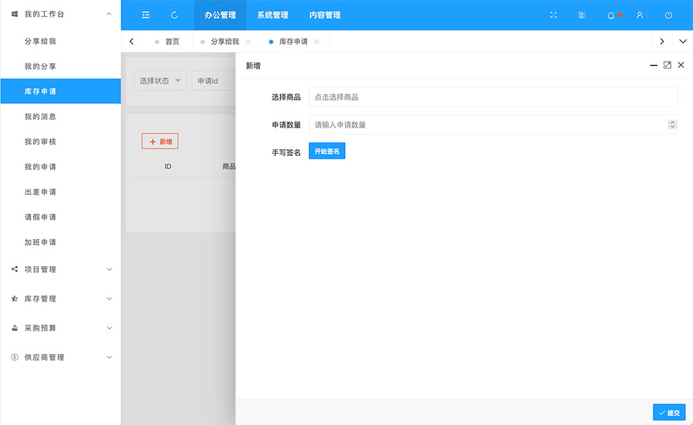Click the 申请id search field
Viewport: 693px width, 425px height.
click(x=213, y=80)
